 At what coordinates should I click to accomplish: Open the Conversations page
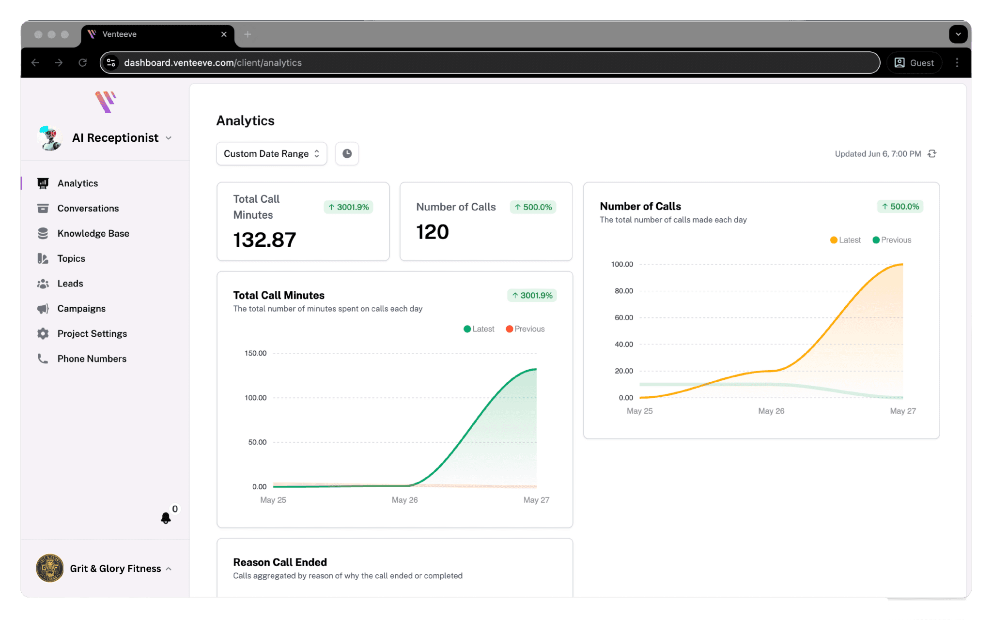click(88, 209)
